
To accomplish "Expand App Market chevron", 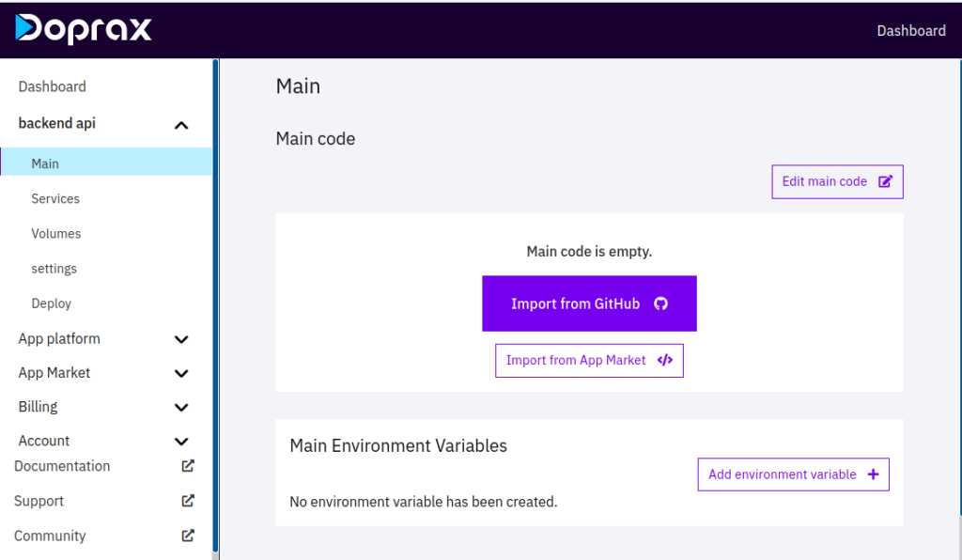I will click(181, 373).
